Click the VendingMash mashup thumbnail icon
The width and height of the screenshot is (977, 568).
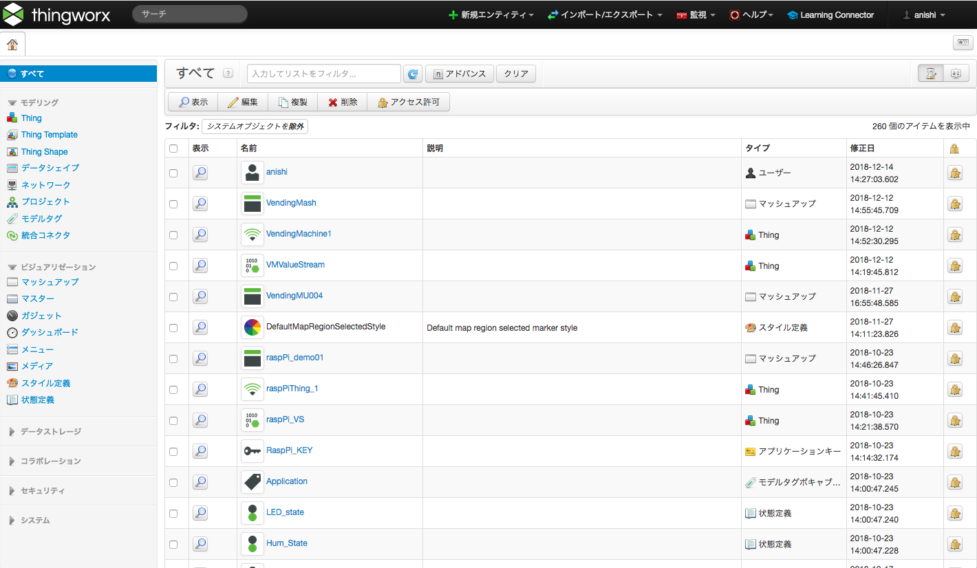pos(253,204)
